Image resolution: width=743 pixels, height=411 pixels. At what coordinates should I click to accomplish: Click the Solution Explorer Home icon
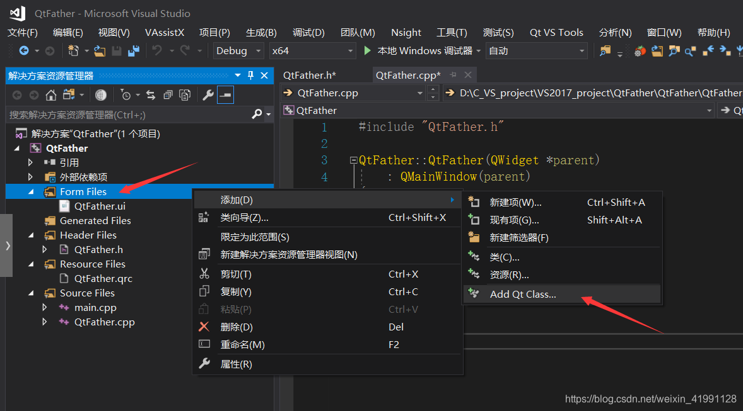click(50, 95)
